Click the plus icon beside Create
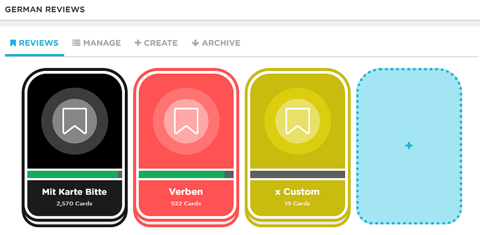This screenshot has width=480, height=235. pyautogui.click(x=138, y=43)
